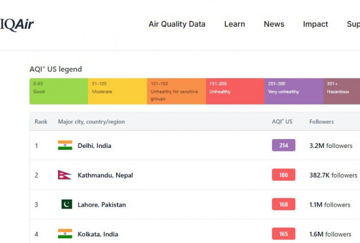Go to the News section
Image resolution: width=360 pixels, height=243 pixels.
tap(274, 24)
